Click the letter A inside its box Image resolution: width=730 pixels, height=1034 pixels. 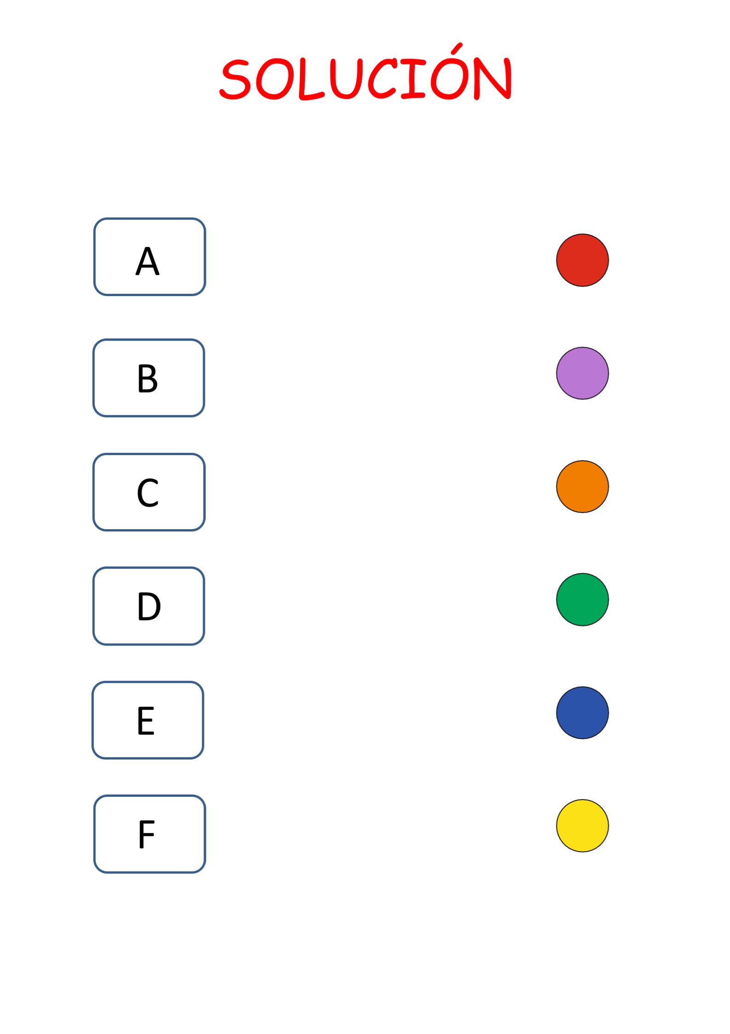point(147,261)
